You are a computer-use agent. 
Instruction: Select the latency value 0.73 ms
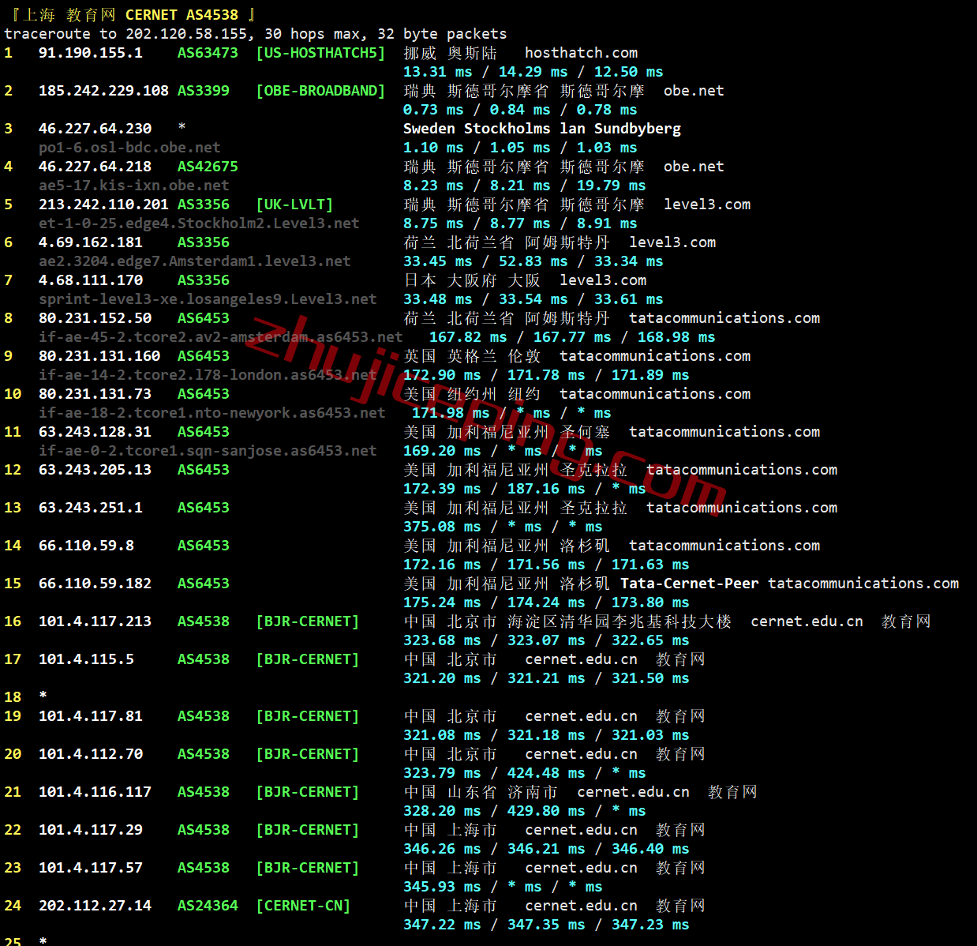tap(433, 110)
